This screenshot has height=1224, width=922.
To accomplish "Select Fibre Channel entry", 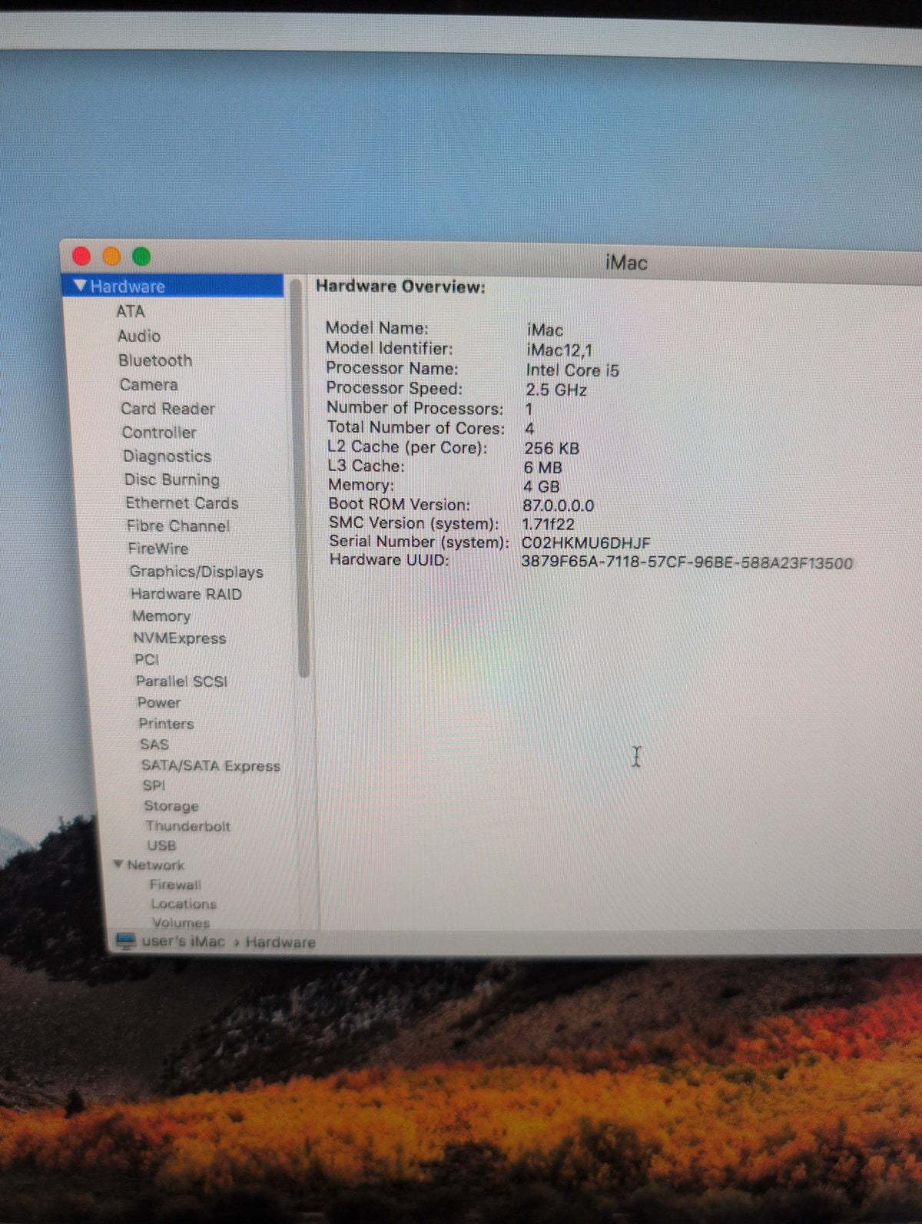I will click(178, 526).
